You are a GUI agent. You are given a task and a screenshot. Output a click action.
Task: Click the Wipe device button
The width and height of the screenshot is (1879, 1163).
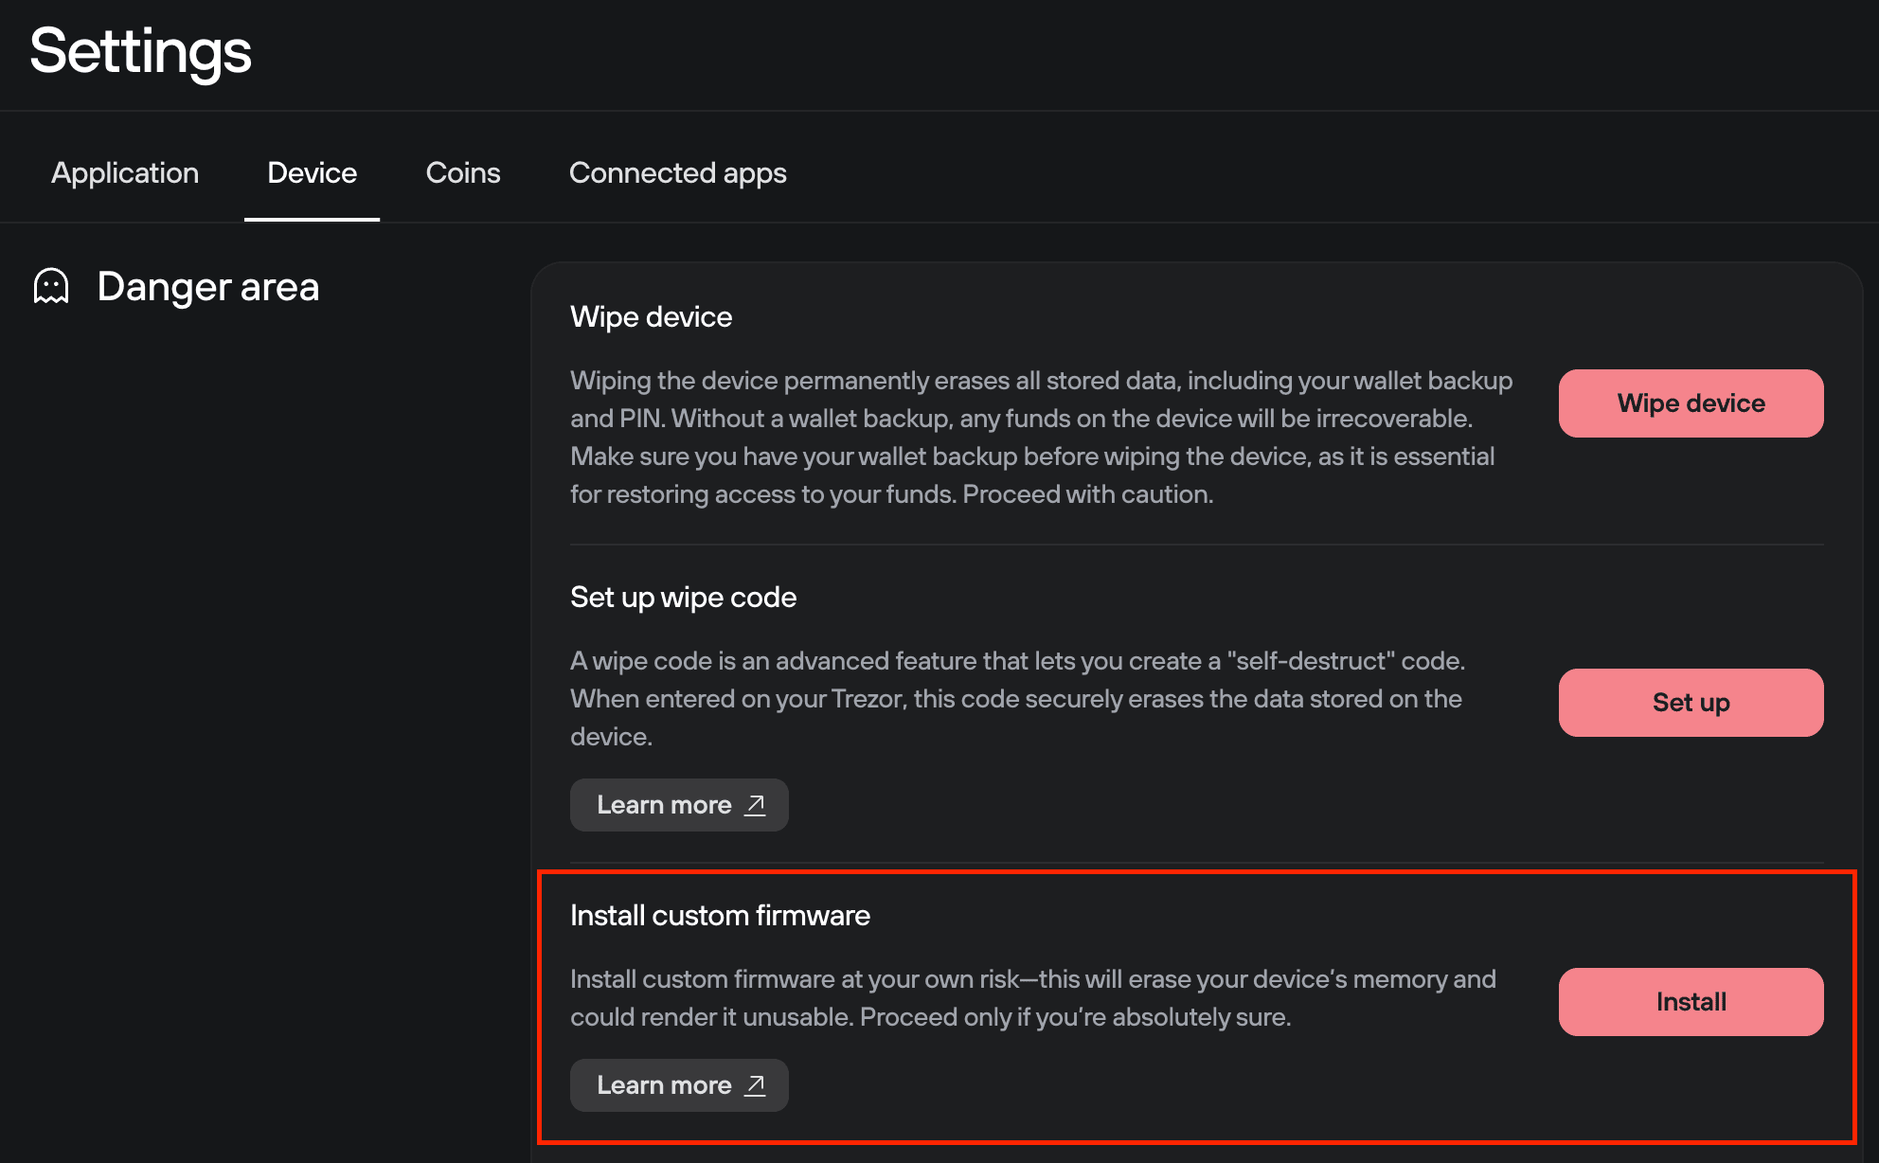1691,403
